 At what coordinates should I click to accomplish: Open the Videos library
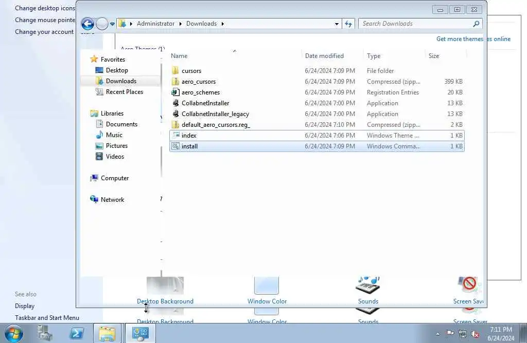click(x=115, y=156)
